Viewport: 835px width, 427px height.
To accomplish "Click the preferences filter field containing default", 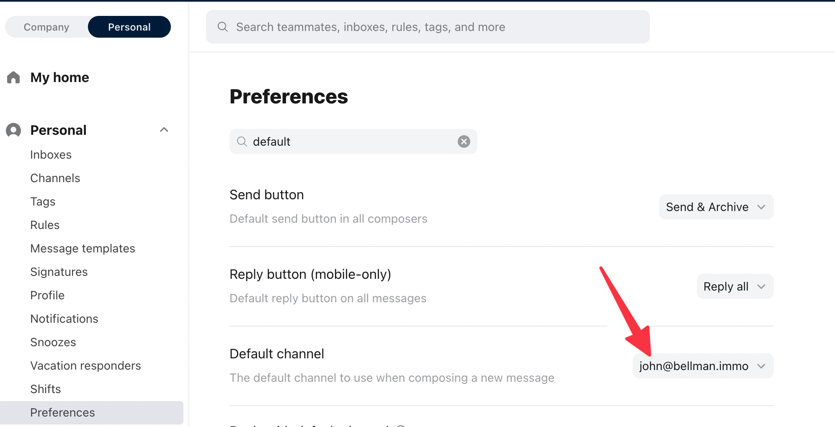I will (x=353, y=141).
